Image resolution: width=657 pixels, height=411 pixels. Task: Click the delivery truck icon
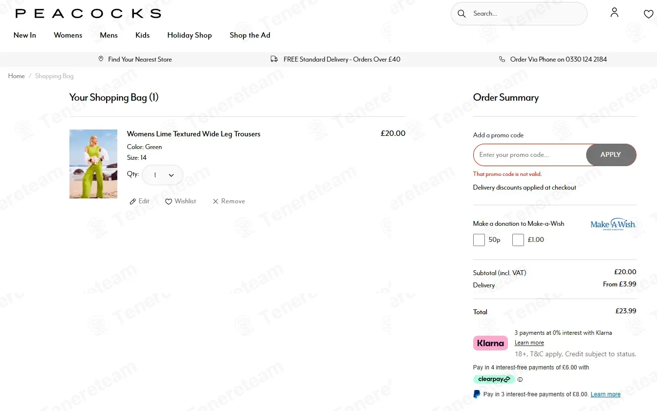tap(274, 59)
